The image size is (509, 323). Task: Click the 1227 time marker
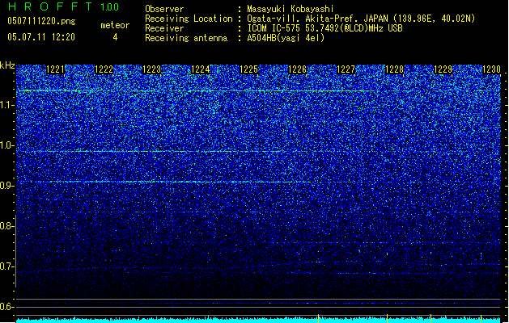(x=346, y=69)
